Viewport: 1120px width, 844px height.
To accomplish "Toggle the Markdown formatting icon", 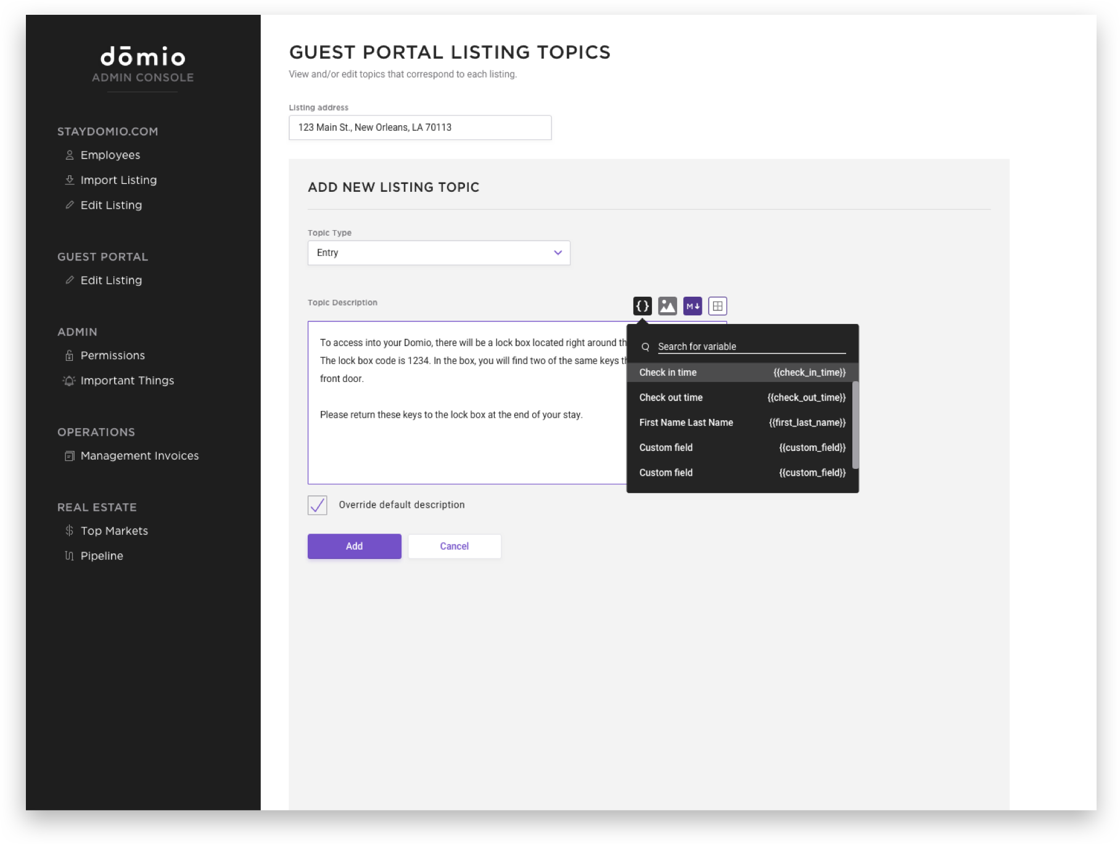I will click(692, 305).
